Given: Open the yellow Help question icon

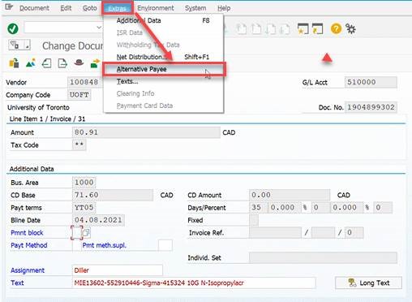Looking at the screenshot, I should pos(336,28).
